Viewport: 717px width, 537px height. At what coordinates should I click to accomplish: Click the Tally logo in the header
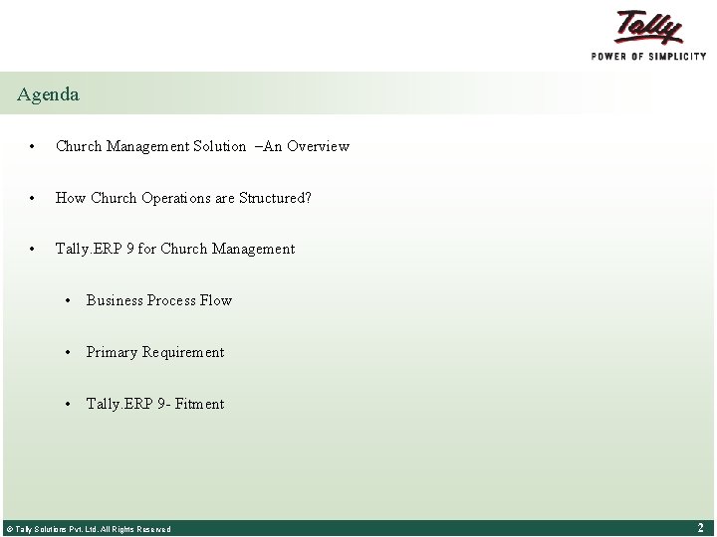[x=648, y=28]
